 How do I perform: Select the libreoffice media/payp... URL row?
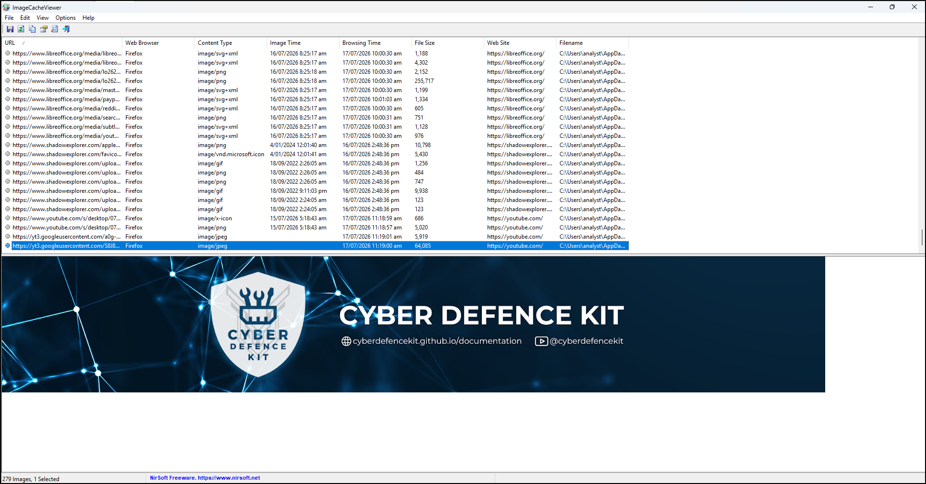(x=315, y=99)
